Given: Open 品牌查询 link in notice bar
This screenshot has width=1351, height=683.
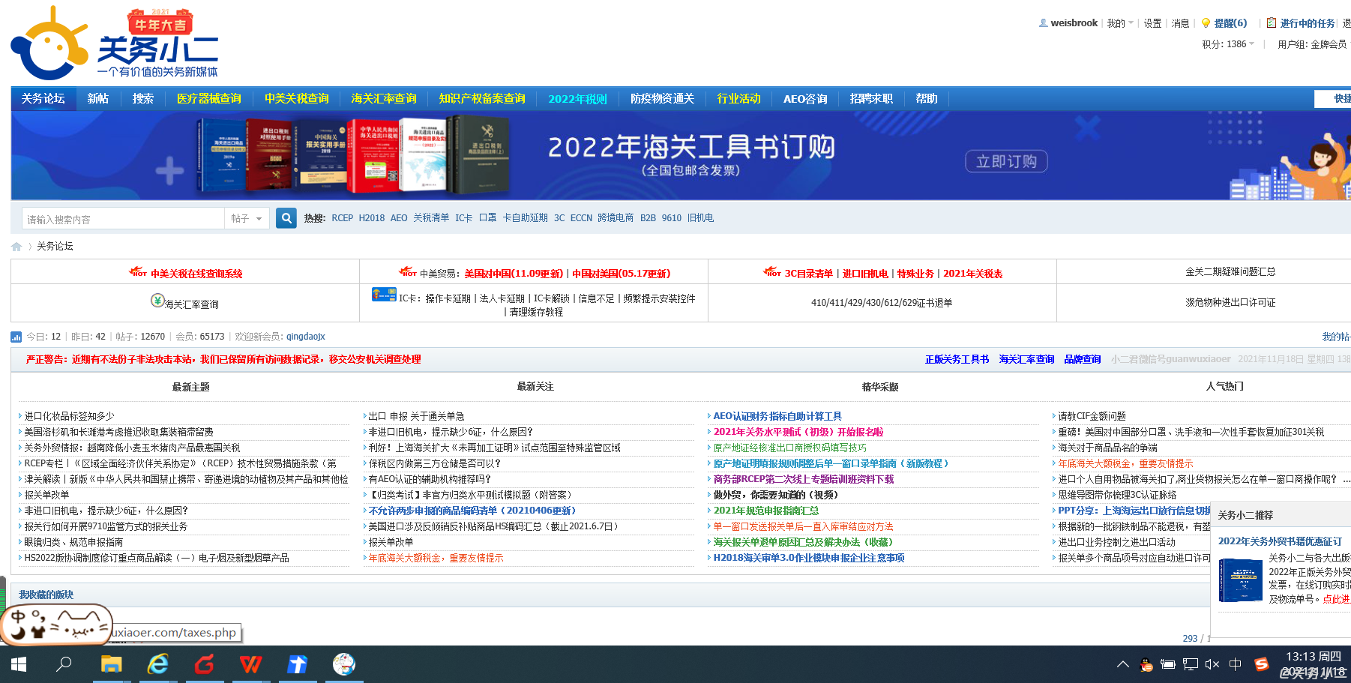Looking at the screenshot, I should pyautogui.click(x=1083, y=360).
